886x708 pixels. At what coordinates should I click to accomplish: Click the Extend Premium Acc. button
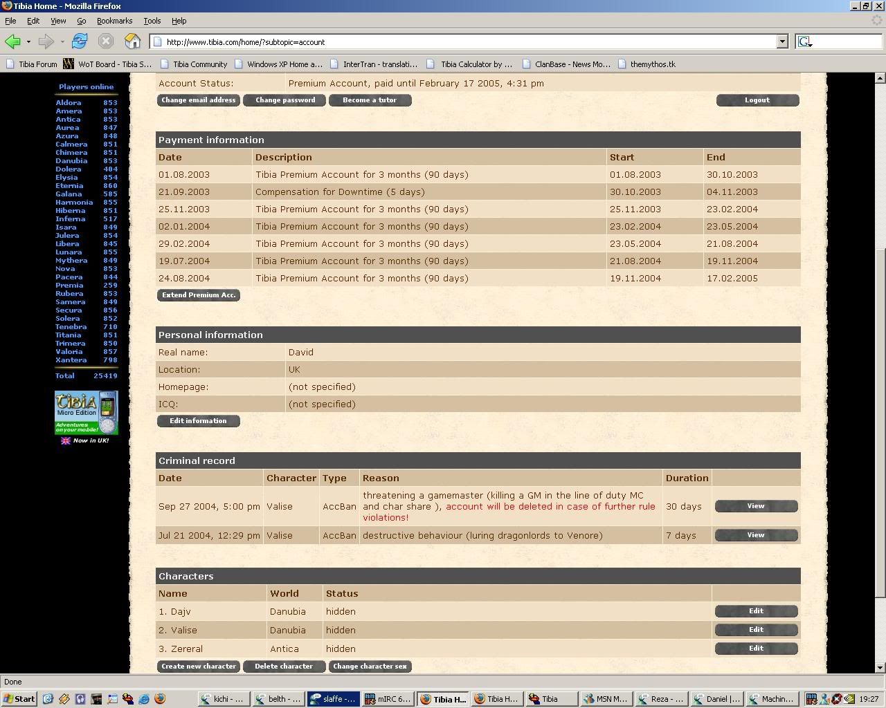[199, 295]
